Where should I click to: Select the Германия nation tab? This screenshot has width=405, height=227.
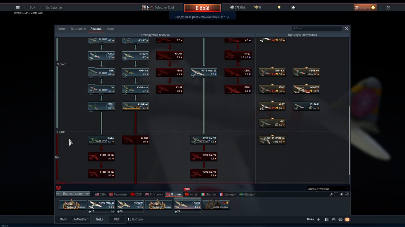[x=118, y=194]
